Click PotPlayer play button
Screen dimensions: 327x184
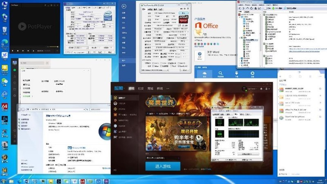point(13,51)
